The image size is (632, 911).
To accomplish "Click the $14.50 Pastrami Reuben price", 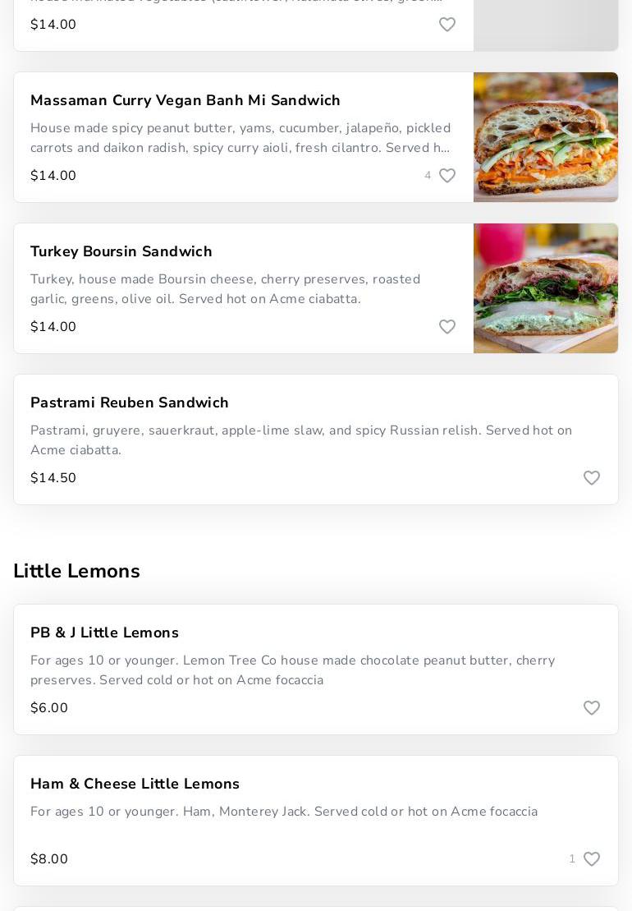I will click(53, 478).
